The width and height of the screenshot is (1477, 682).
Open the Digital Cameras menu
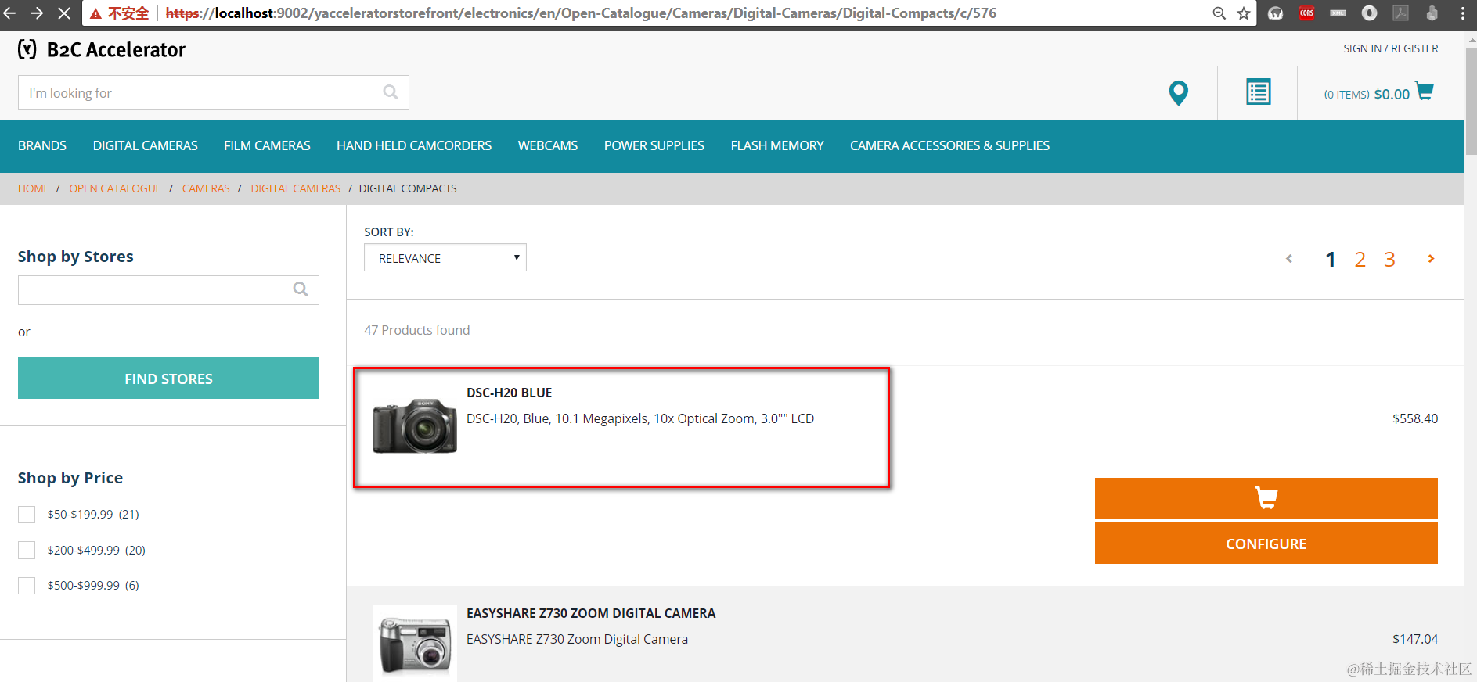[145, 146]
